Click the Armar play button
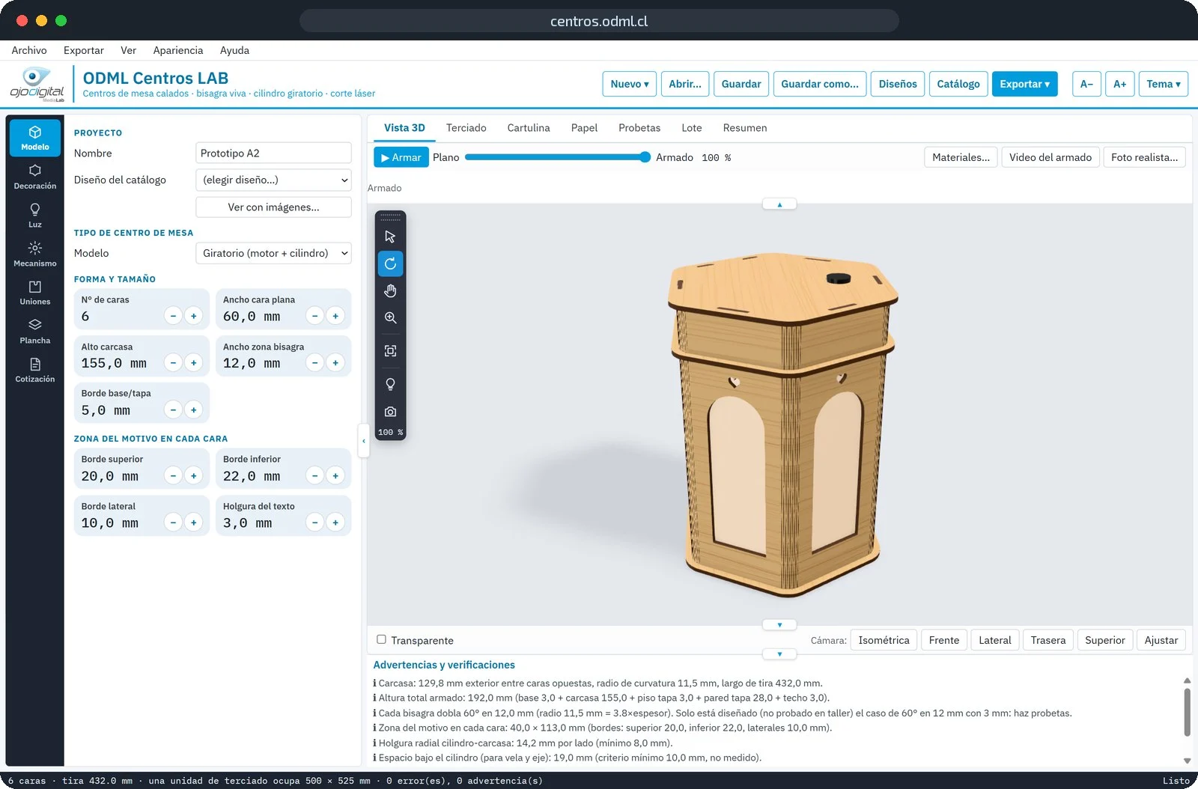 401,157
